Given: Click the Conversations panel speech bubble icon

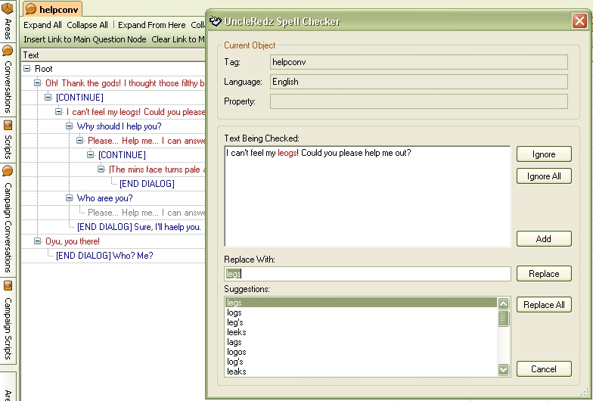Looking at the screenshot, I should point(7,51).
